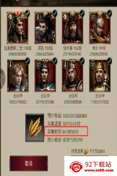The height and width of the screenshot is (176, 117).
Task: Click the golden wheat food resource icon
Action: point(35,128)
